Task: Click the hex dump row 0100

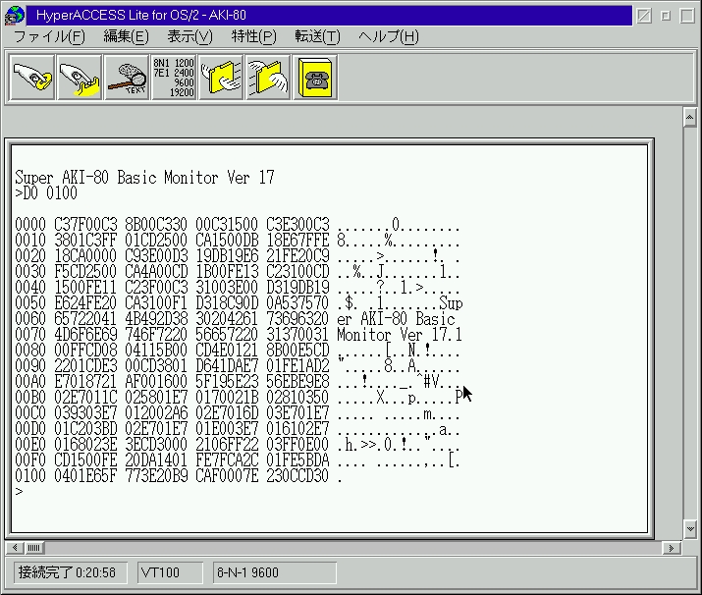Action: point(179,476)
